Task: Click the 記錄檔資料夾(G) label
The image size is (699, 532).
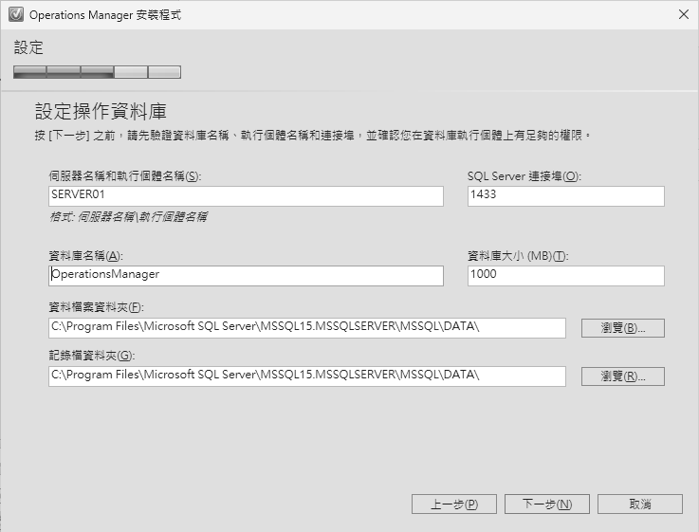Action: click(92, 356)
